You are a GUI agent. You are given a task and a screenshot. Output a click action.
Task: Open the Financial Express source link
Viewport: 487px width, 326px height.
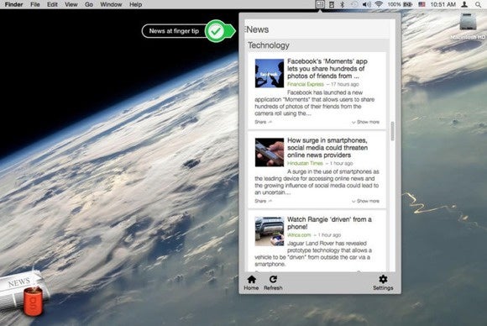[306, 84]
